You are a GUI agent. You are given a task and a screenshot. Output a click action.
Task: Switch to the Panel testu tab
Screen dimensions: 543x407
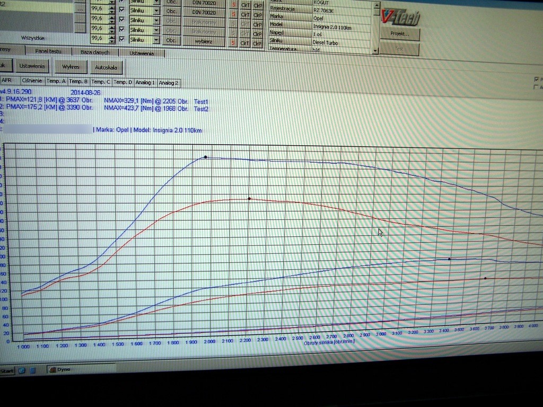48,52
